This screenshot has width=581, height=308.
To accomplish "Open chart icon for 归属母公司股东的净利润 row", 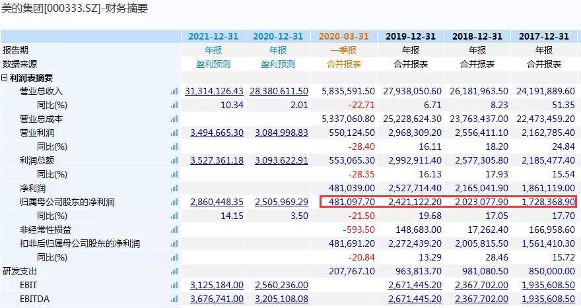I will click(x=174, y=202).
